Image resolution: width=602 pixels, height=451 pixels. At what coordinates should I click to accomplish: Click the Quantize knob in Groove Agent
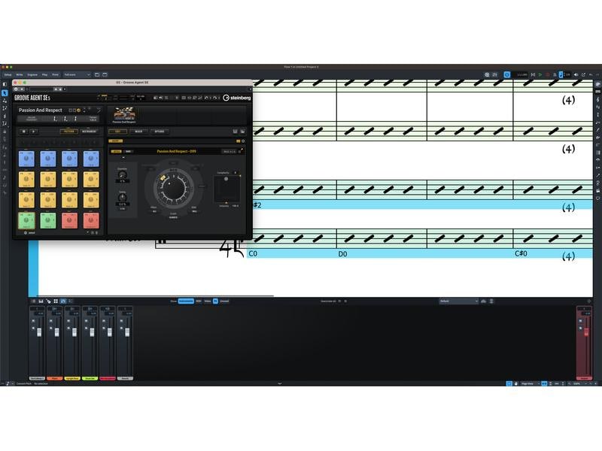pyautogui.click(x=122, y=175)
